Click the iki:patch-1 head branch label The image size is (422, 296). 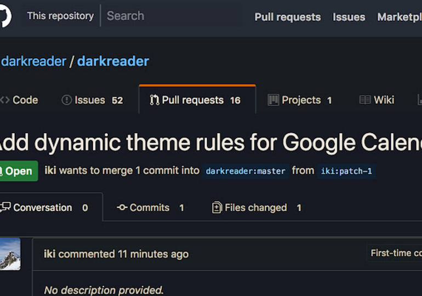pyautogui.click(x=346, y=171)
